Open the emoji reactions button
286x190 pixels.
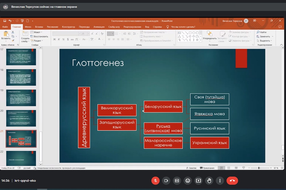(x=188, y=180)
